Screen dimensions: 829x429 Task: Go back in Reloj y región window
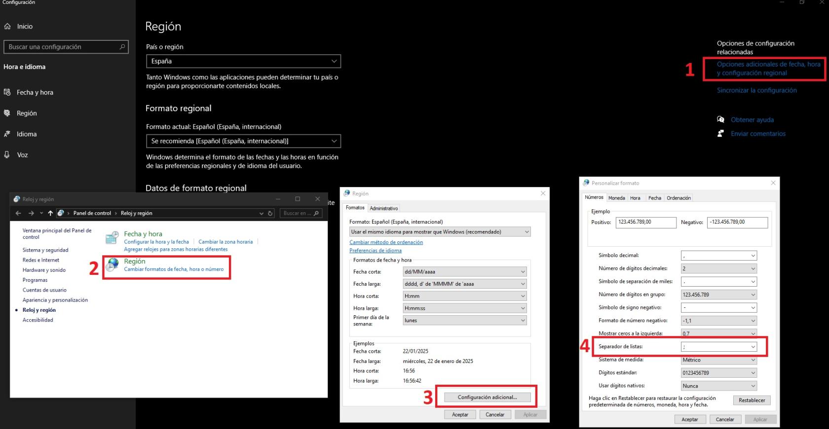pyautogui.click(x=18, y=213)
